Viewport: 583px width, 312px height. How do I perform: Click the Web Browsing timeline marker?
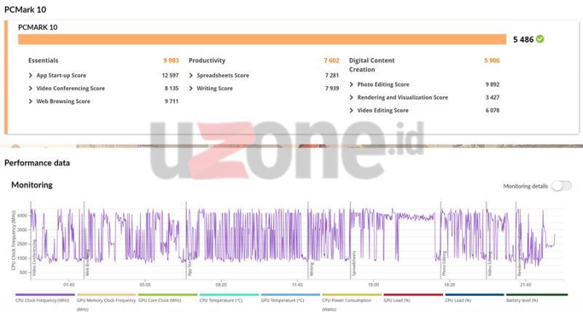point(87,263)
